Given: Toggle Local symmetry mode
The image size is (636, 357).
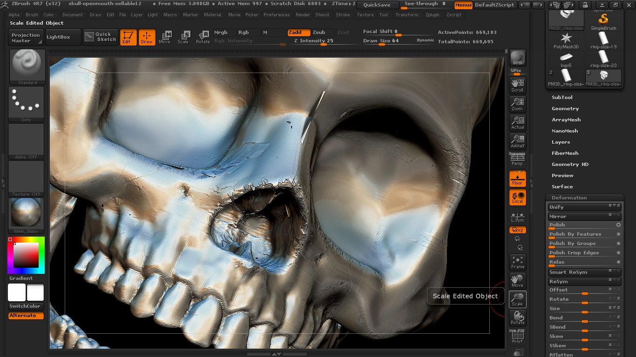Looking at the screenshot, I should (517, 197).
